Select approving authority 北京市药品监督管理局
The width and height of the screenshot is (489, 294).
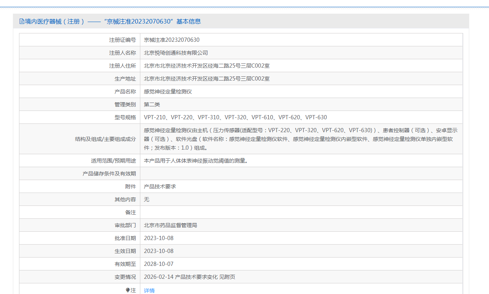pos(170,225)
